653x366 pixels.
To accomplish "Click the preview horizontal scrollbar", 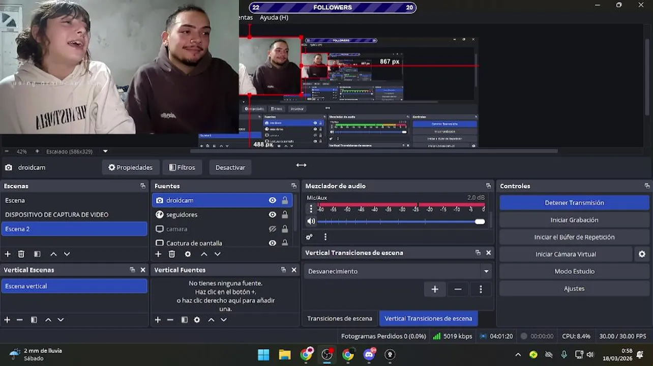I will coord(374,151).
